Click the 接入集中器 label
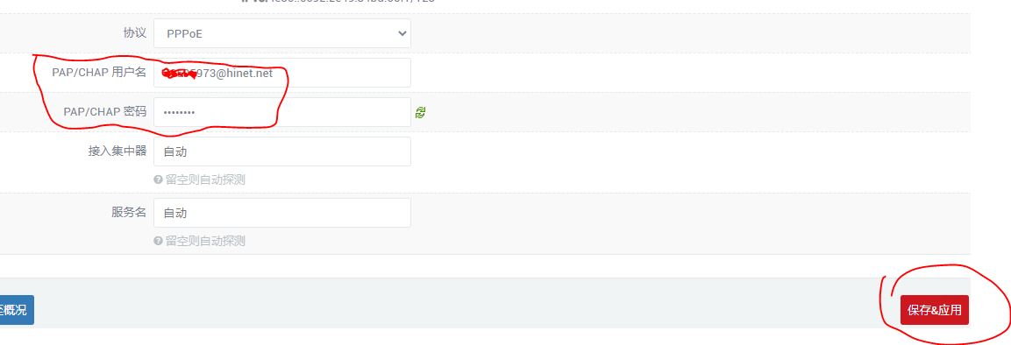The height and width of the screenshot is (345, 1011). coord(117,151)
